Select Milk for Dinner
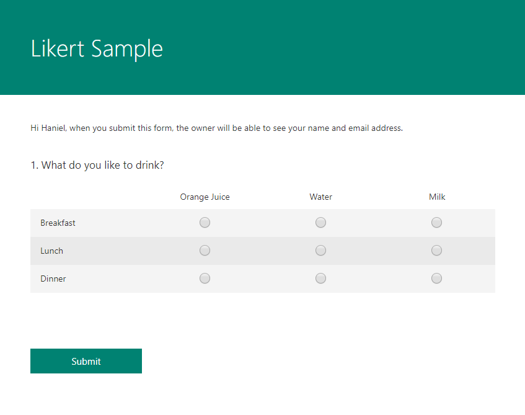The image size is (525, 415). pyautogui.click(x=436, y=278)
